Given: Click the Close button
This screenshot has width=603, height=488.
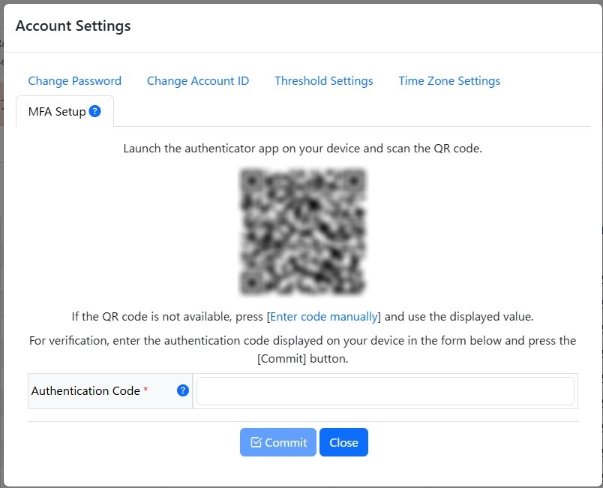Looking at the screenshot, I should point(343,442).
